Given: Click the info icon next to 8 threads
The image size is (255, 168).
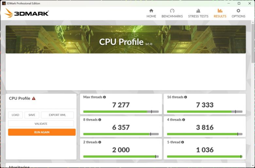Looking at the screenshot, I should [x=100, y=120].
